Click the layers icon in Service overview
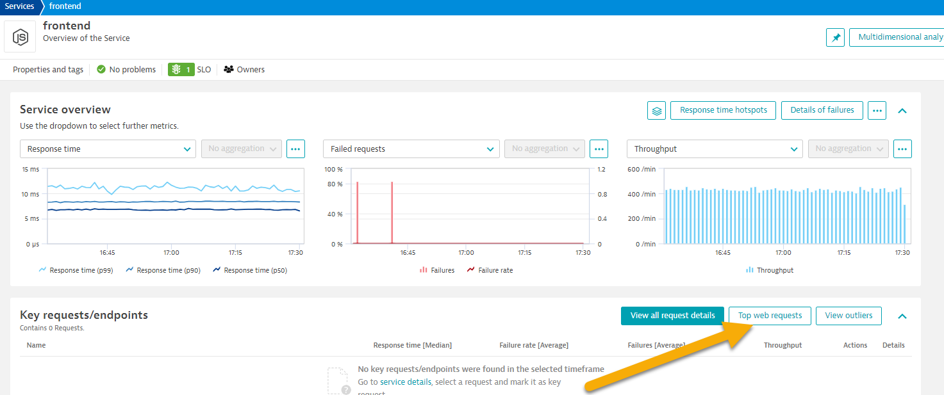The width and height of the screenshot is (944, 395). point(656,110)
